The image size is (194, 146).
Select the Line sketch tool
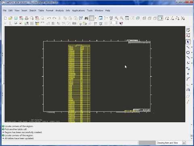(188, 47)
